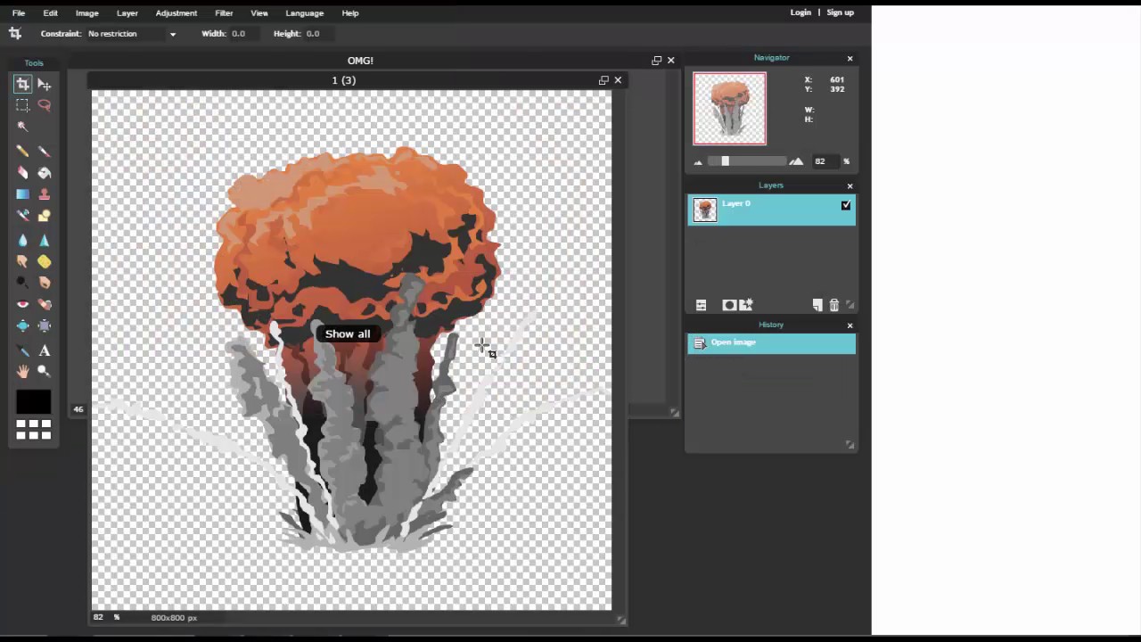Open the Edit menu
1141x642 pixels.
click(51, 13)
